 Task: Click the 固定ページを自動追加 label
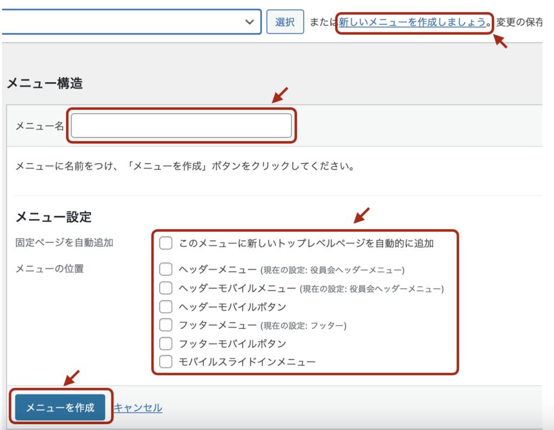pos(64,243)
